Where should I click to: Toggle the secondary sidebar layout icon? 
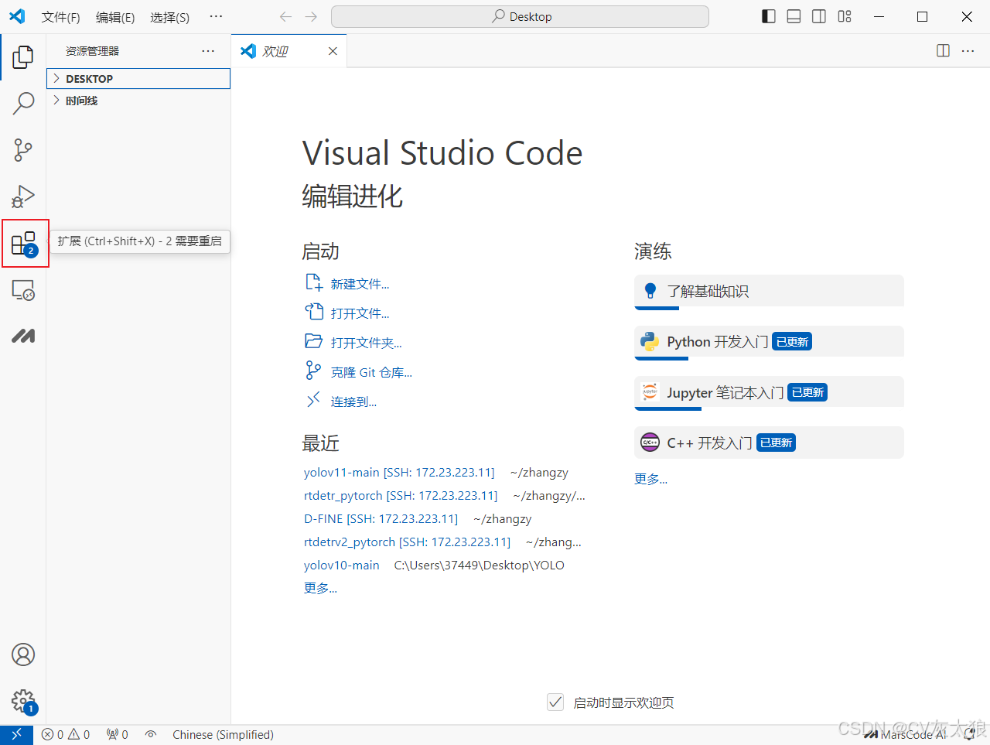(x=819, y=16)
